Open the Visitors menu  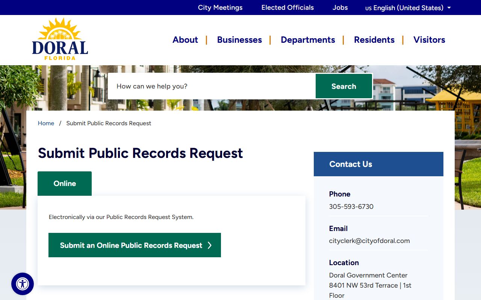pos(429,40)
